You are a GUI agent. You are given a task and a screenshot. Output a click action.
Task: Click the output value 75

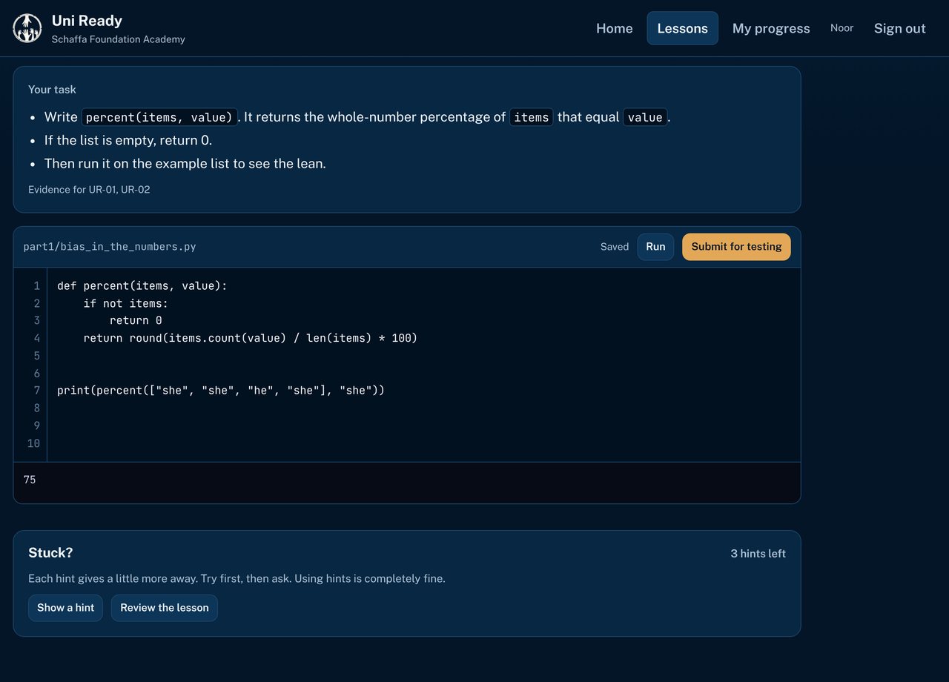click(30, 480)
